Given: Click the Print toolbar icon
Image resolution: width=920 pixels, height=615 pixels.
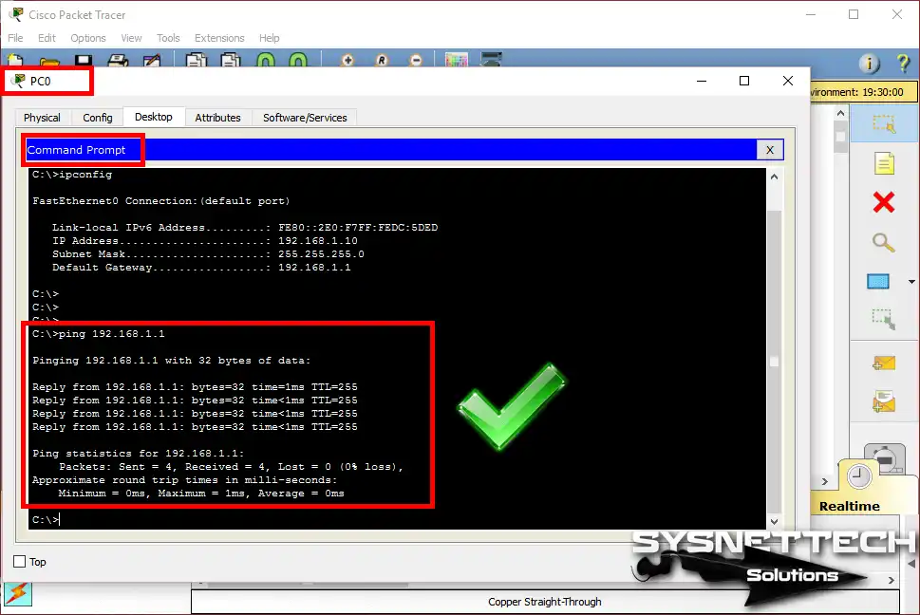Looking at the screenshot, I should 118,60.
